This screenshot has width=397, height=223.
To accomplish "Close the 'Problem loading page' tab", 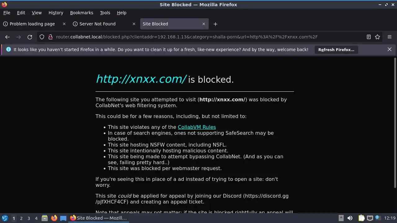I will pyautogui.click(x=64, y=24).
